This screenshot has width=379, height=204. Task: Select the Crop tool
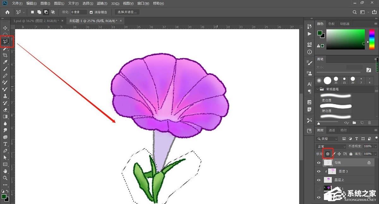tap(5, 55)
